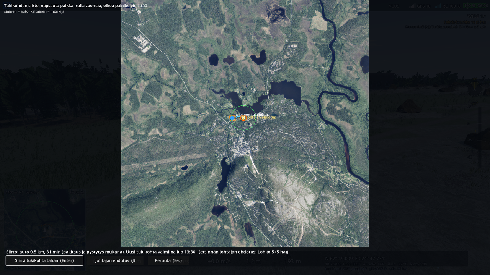This screenshot has width=490, height=275.
Task: Click the dimmed vertical altitude slider at right
Action: pyautogui.click(x=479, y=137)
